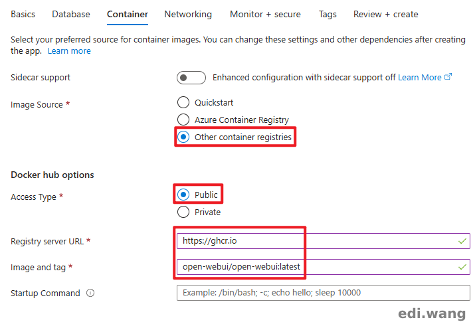Click the green checkmark in Registry server URL
475x330 pixels.
pos(462,241)
